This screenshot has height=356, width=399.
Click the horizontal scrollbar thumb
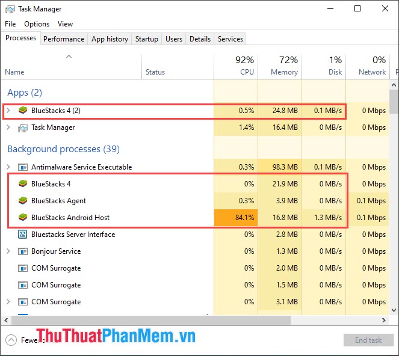151,320
